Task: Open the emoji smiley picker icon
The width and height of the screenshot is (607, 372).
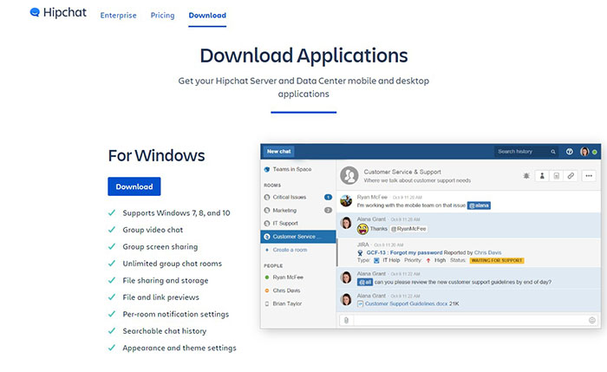Action: coord(592,320)
